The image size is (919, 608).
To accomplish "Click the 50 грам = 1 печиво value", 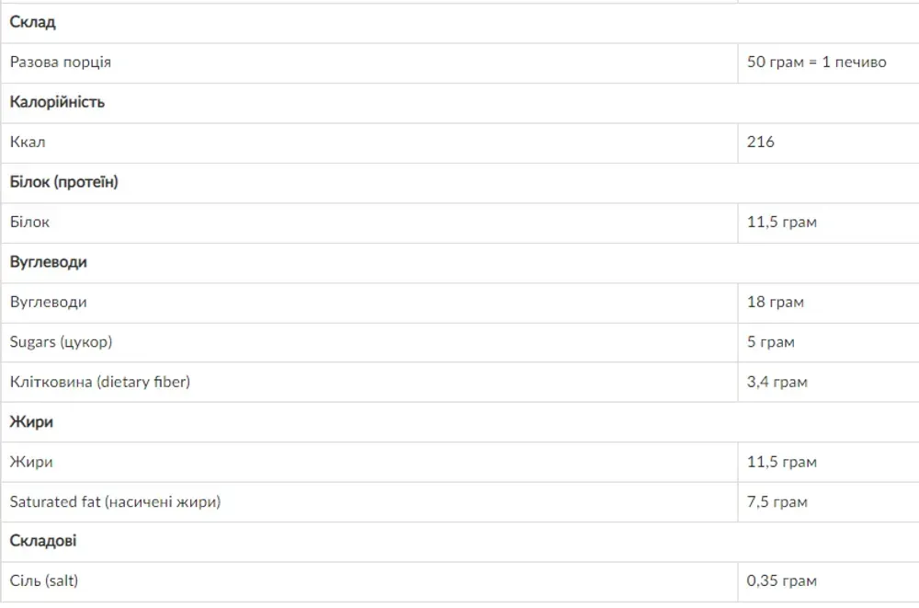I will pyautogui.click(x=816, y=63).
